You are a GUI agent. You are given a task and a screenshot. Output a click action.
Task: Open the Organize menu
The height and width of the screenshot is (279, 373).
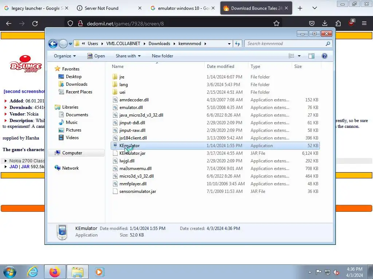point(65,56)
